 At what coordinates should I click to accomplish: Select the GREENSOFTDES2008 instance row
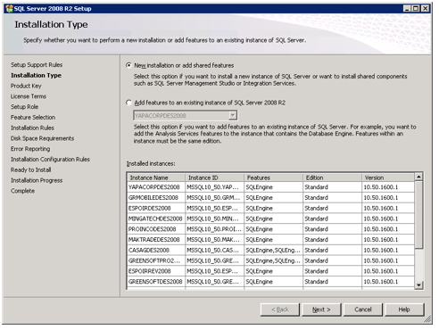click(x=270, y=282)
